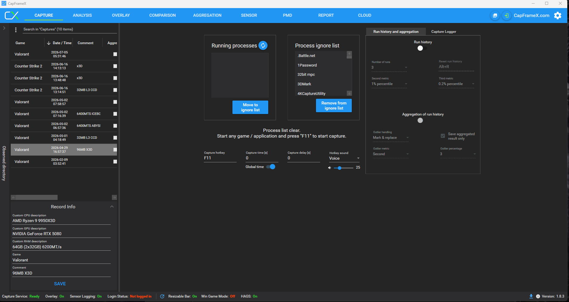Check the aggregate box for Counter Strike 2 14:13:13
The width and height of the screenshot is (569, 302).
(x=115, y=66)
